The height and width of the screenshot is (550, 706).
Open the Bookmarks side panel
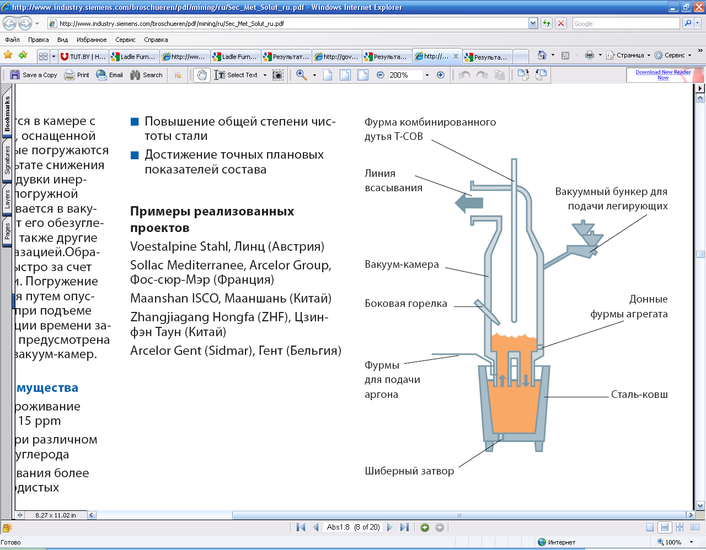click(7, 114)
